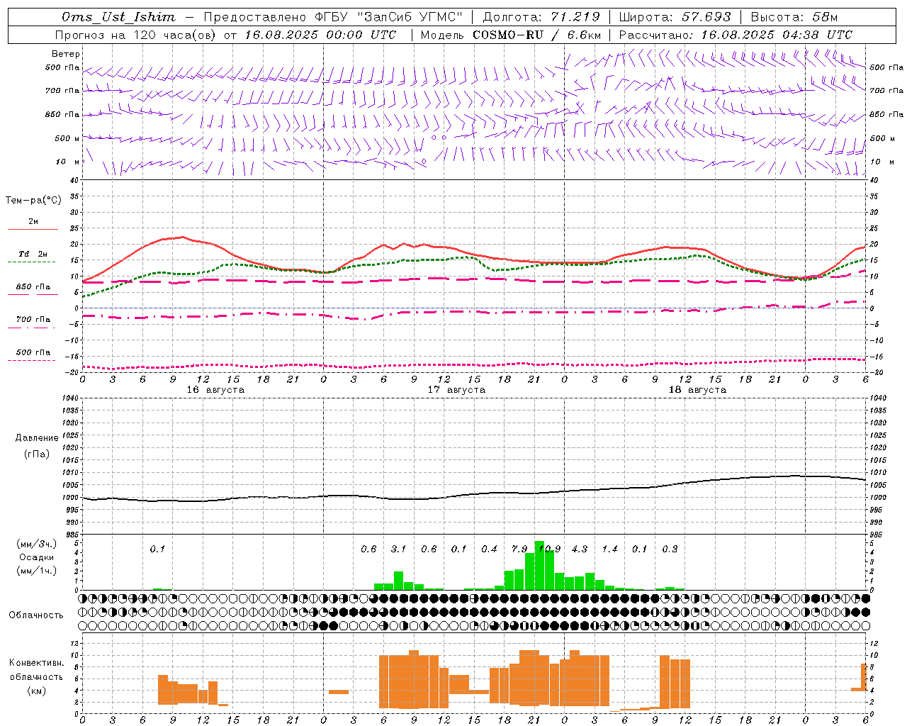This screenshot has height=726, width=907.
Task: Click the Рассчитано 16.08.2025 04:38 UTC timestamp
Action: [736, 35]
